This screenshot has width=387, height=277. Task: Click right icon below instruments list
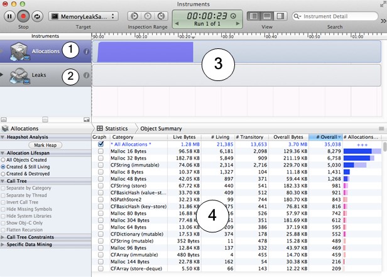tap(87, 119)
